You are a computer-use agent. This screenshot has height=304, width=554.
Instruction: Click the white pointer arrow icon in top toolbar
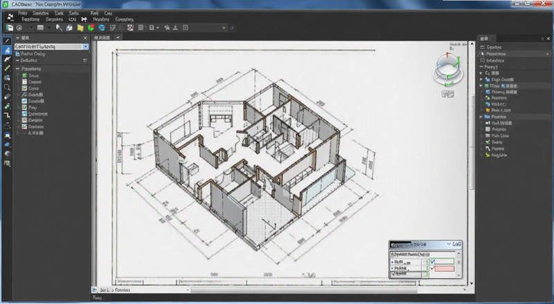(59, 28)
